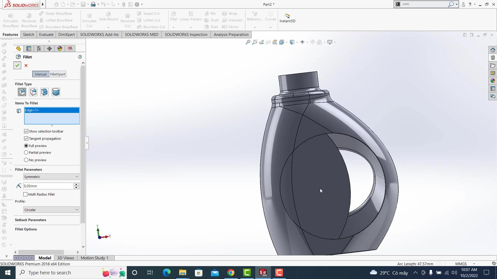Screen dimensions: 497x279
Task: Select the Face Fillet type icon
Action: 45,92
